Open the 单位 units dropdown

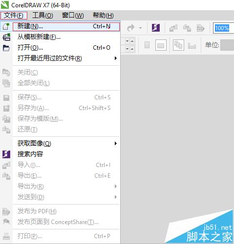[x=227, y=45]
